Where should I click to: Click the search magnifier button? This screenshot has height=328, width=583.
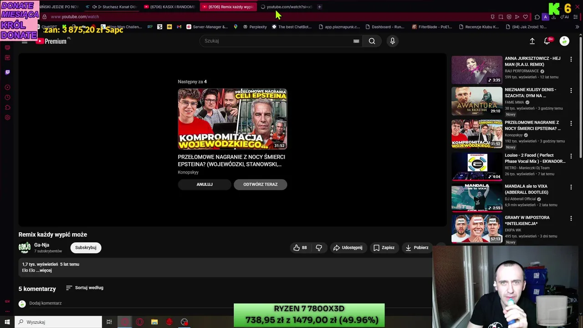click(372, 41)
